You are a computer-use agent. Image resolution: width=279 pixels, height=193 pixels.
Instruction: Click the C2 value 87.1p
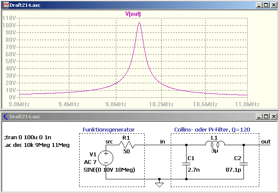point(233,170)
